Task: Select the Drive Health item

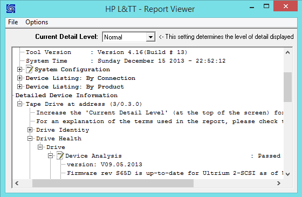Action: tap(59, 139)
